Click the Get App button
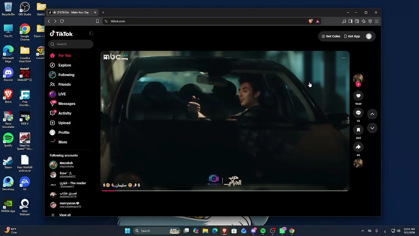This screenshot has height=236, width=419. pos(352,36)
